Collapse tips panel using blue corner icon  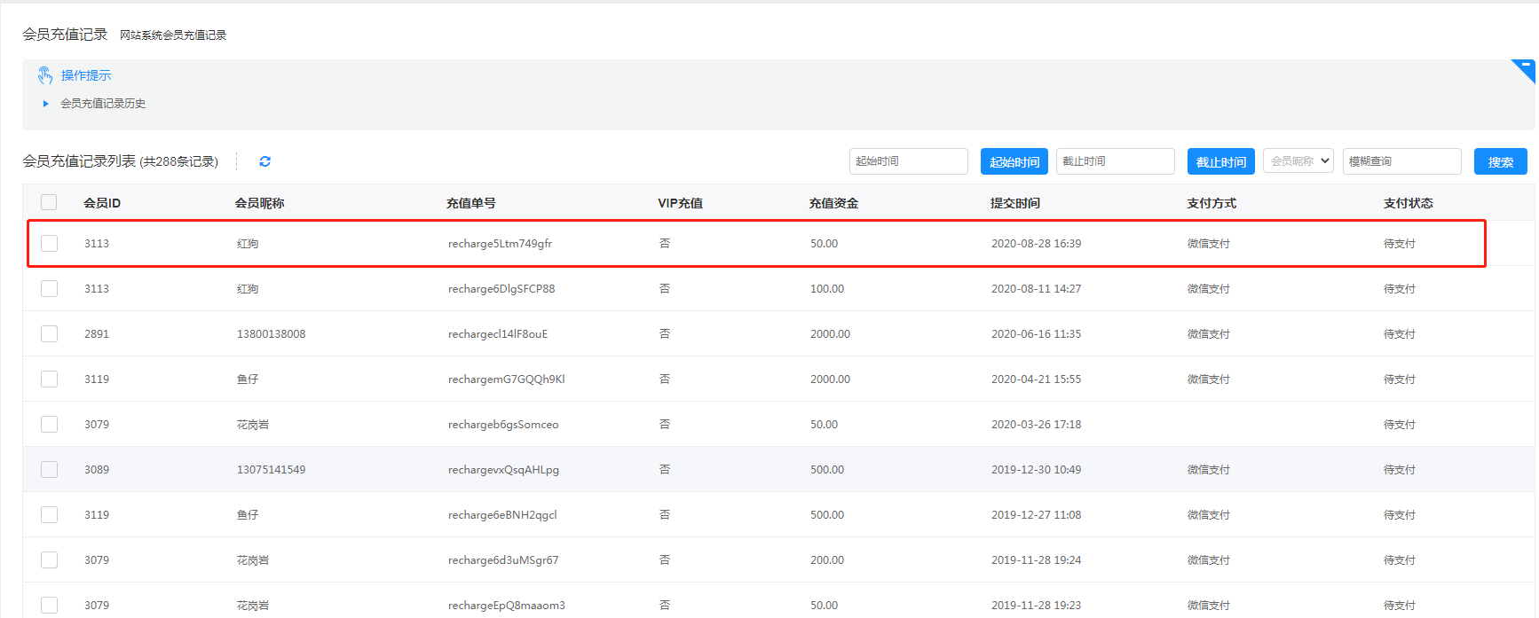[x=1526, y=68]
